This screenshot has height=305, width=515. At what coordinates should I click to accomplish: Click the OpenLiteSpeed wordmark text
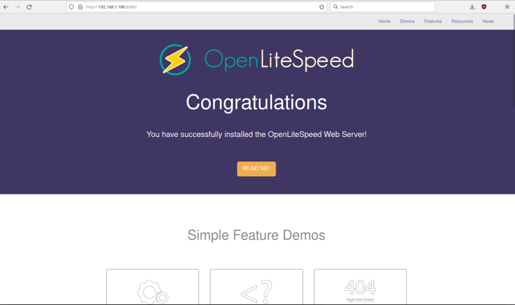pos(279,60)
